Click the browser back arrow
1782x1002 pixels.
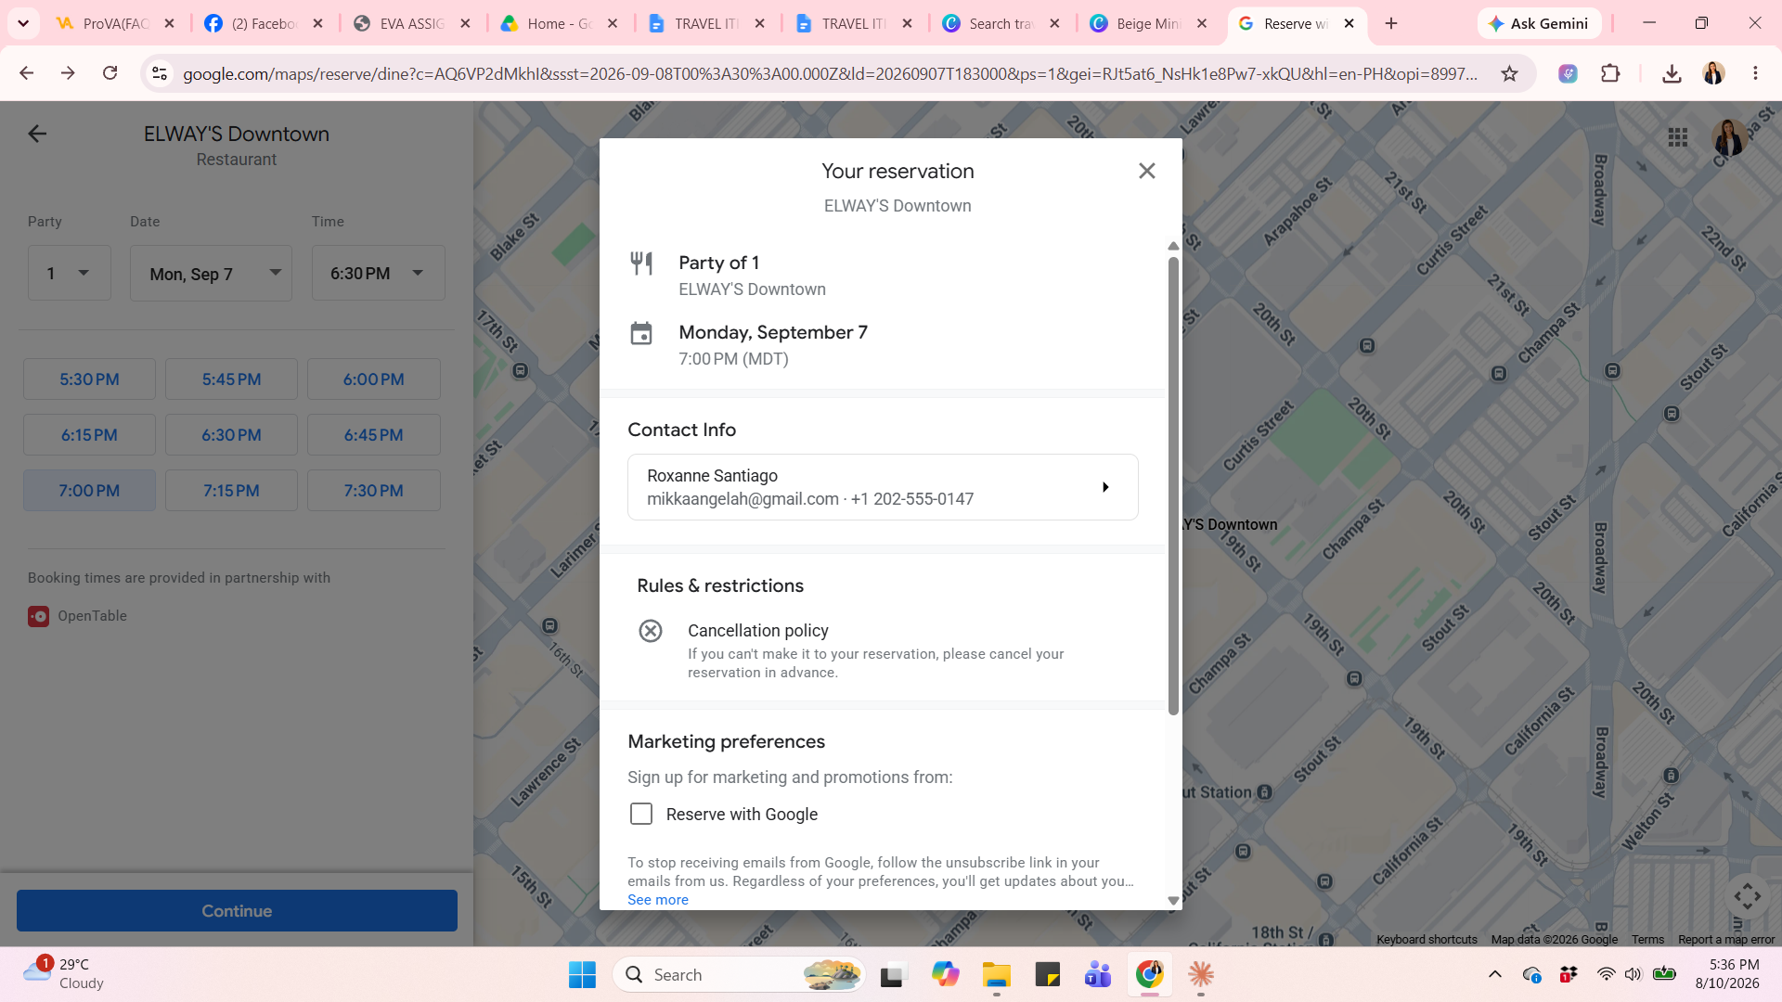click(26, 73)
